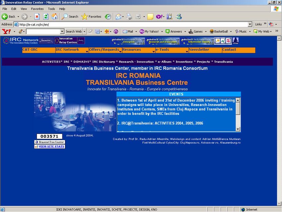Expand the Back button history dropdown
Viewport: 282px width, 212px height.
[18, 17]
